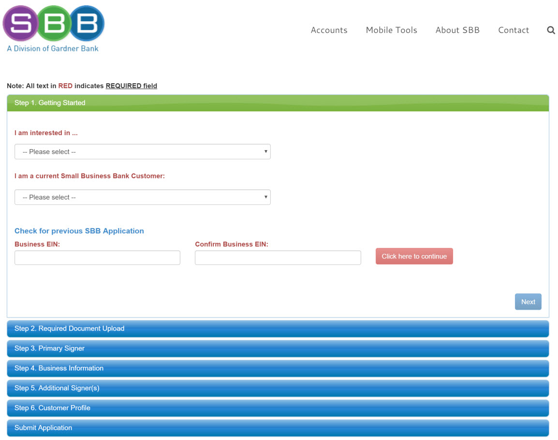
Task: Open the About SBB menu
Action: pos(457,30)
